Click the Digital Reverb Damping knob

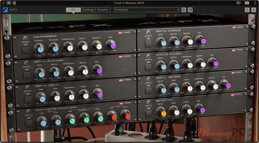click(200, 86)
